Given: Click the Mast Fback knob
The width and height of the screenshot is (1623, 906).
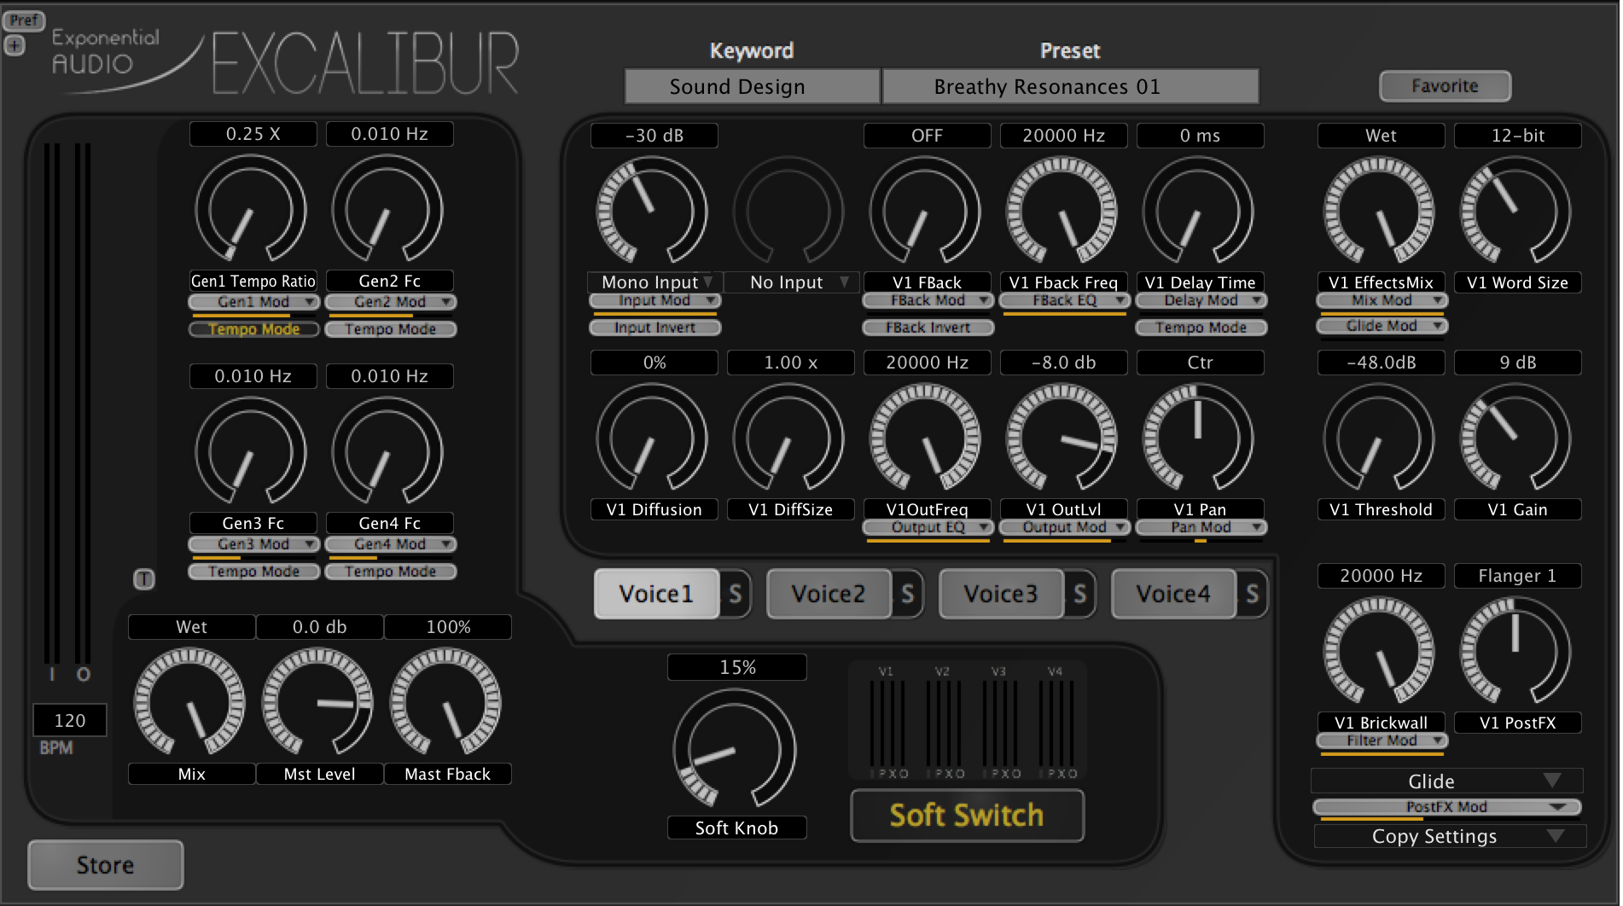Looking at the screenshot, I should (447, 703).
